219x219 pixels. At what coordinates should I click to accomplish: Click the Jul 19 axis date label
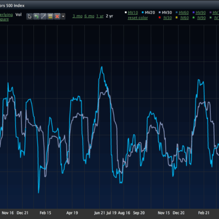tap(111, 213)
